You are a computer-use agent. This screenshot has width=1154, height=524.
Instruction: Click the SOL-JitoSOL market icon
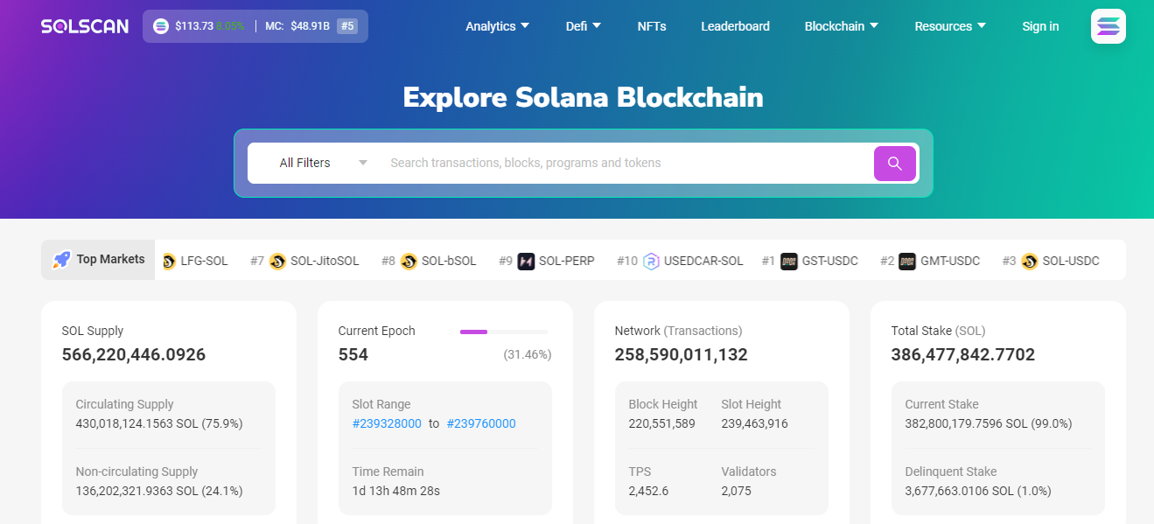(277, 261)
